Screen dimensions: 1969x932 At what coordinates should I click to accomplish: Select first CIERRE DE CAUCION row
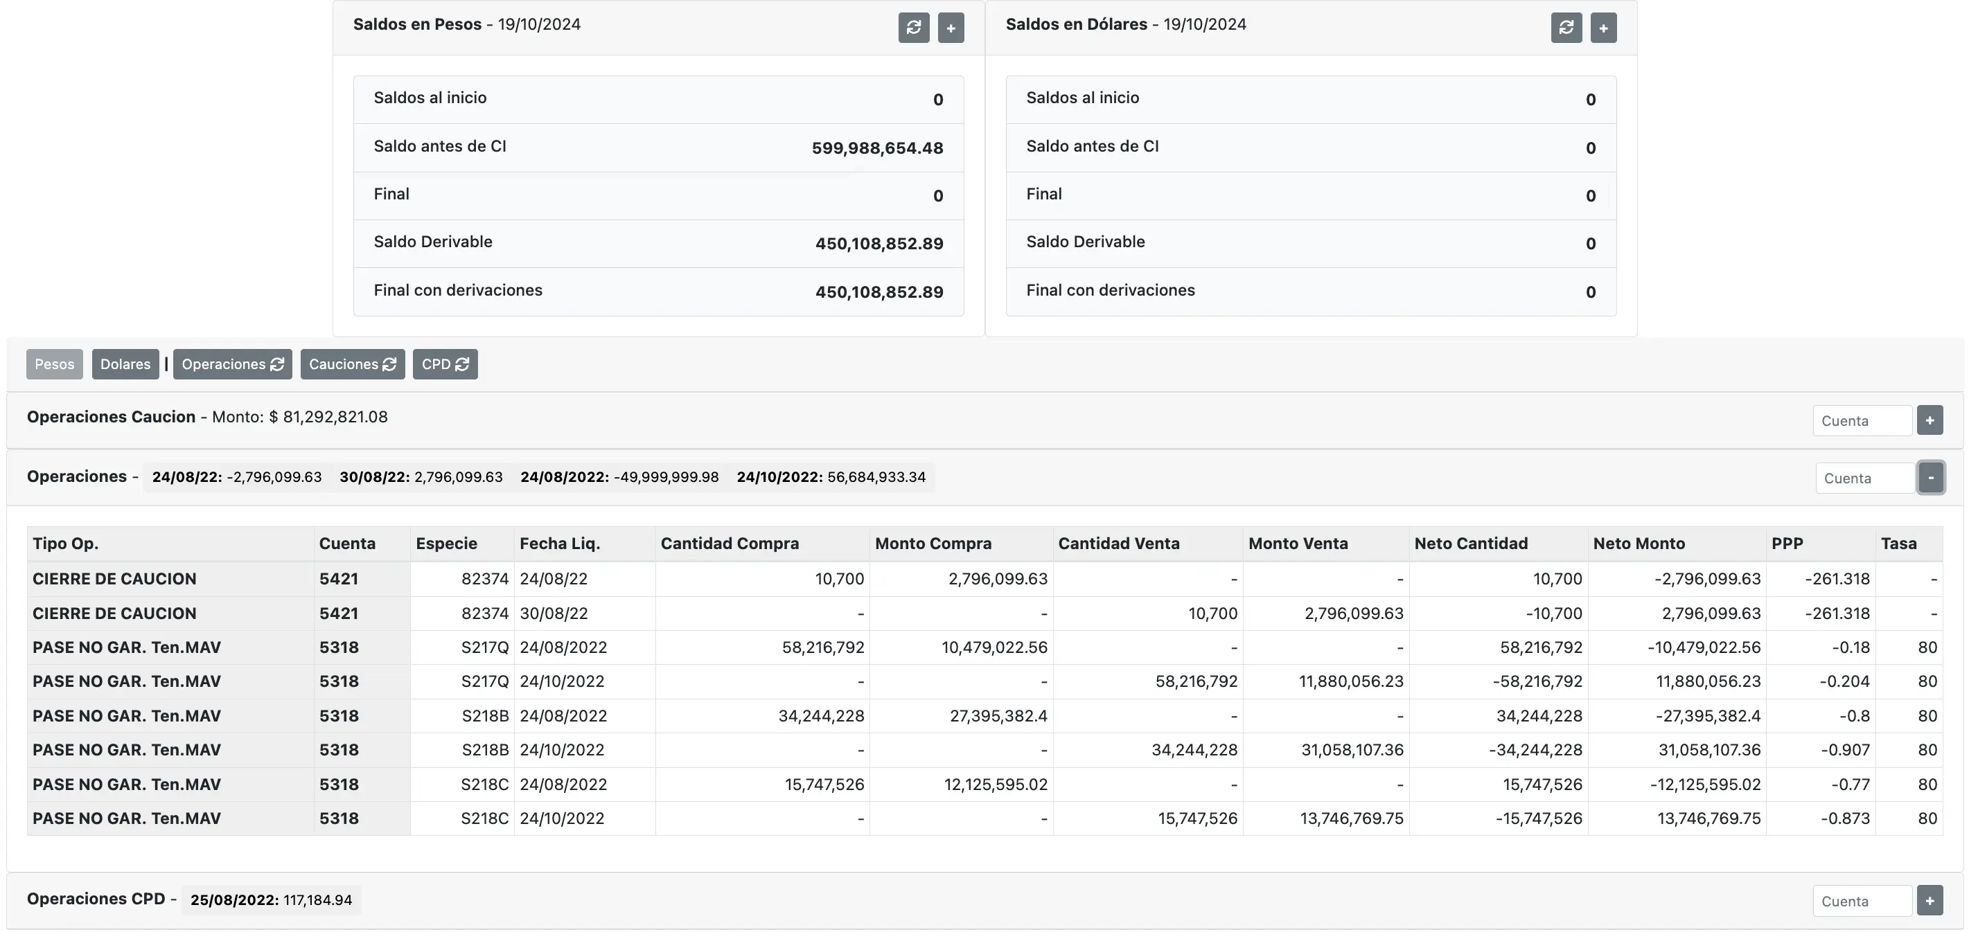pos(114,578)
